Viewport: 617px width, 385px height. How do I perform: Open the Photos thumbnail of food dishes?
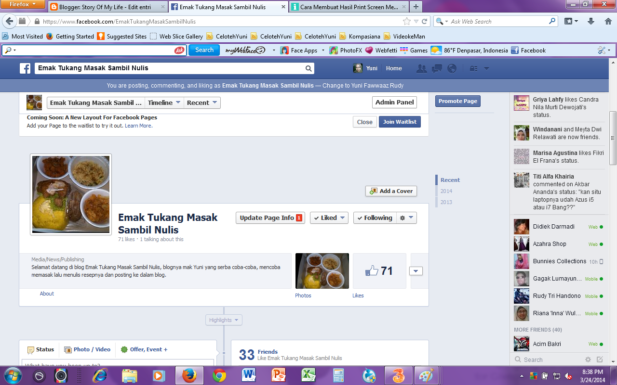click(x=322, y=271)
